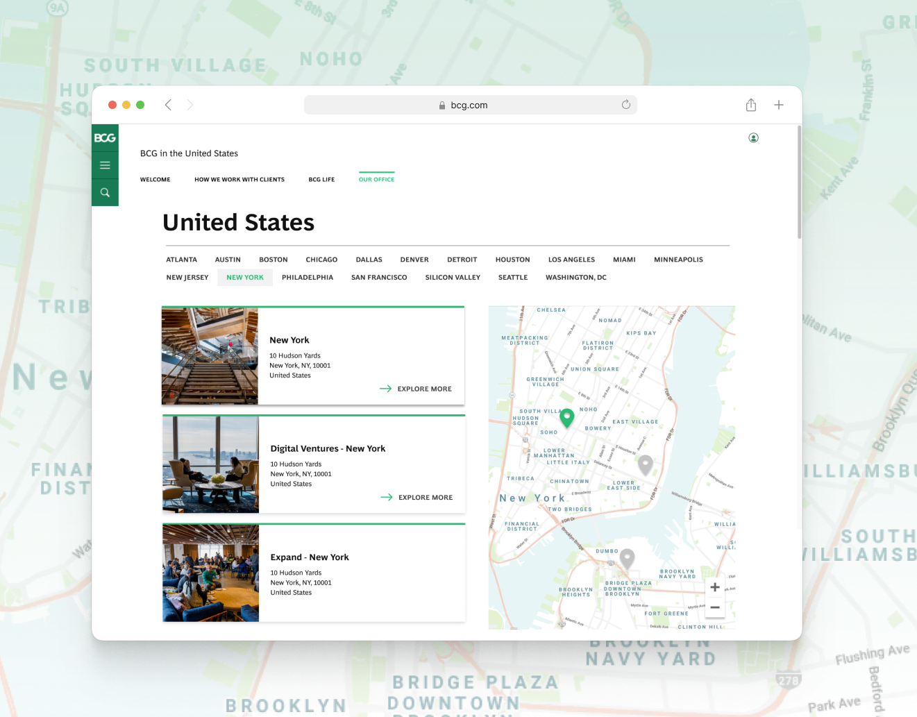Click the bcg.com address bar
The height and width of the screenshot is (717, 917).
point(471,105)
